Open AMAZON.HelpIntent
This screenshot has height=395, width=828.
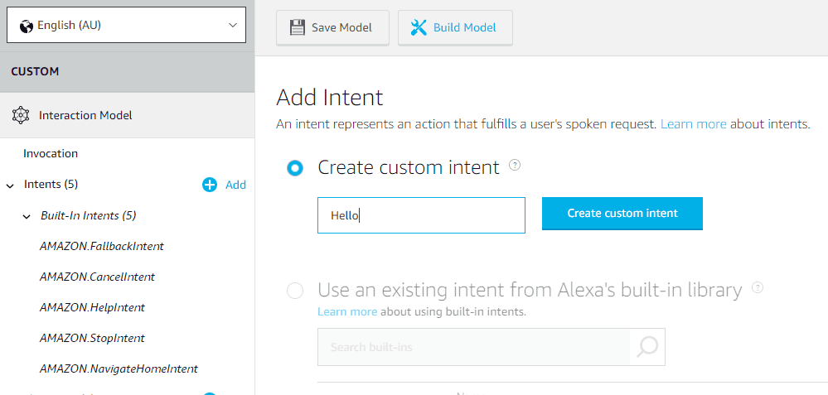click(x=92, y=307)
